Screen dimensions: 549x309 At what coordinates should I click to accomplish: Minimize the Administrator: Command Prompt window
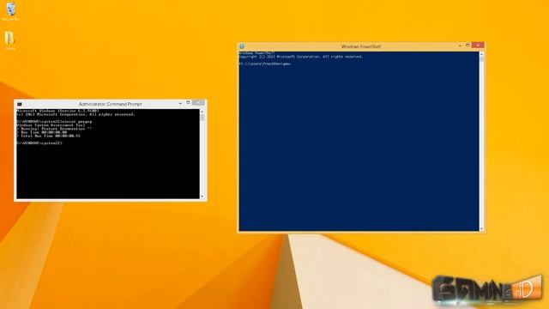coord(180,103)
